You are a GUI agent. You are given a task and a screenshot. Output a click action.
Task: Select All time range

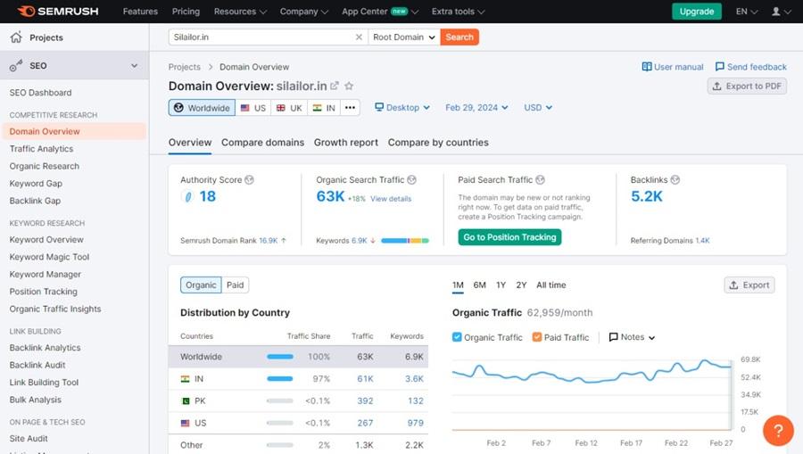point(551,285)
